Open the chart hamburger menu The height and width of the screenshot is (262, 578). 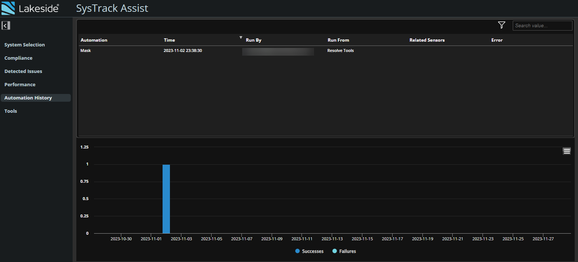click(567, 151)
